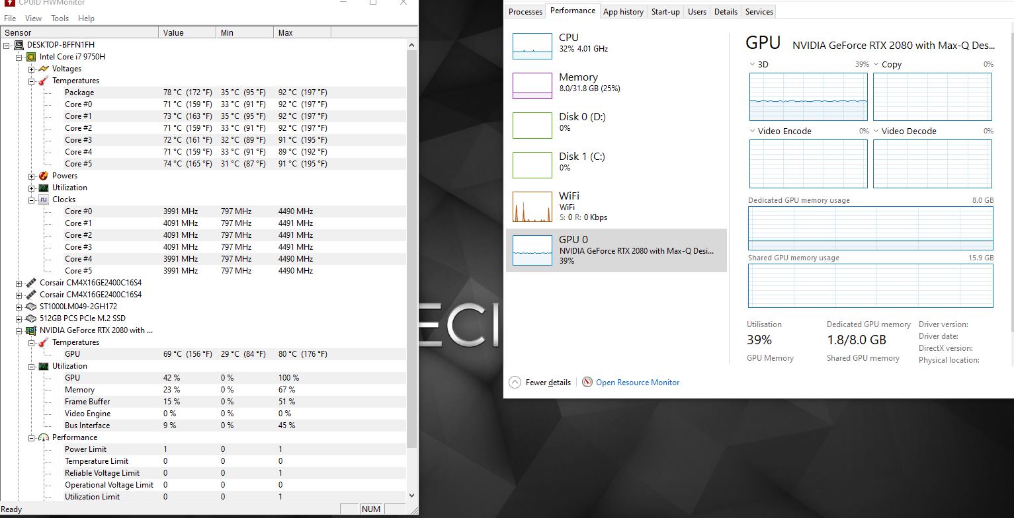Expand the 512GB PCS PCIe M.2 SSD node
This screenshot has width=1014, height=518.
19,318
